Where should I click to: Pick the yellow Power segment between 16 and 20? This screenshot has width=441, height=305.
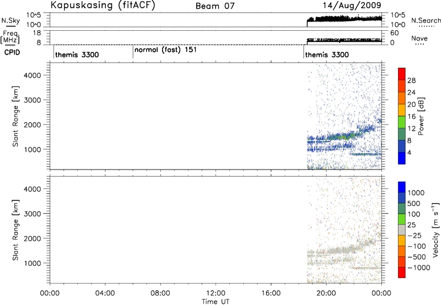(x=402, y=110)
